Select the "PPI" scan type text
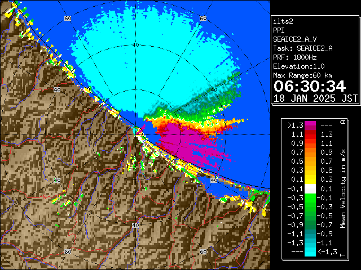The height and width of the screenshot is (270, 361). click(x=279, y=30)
